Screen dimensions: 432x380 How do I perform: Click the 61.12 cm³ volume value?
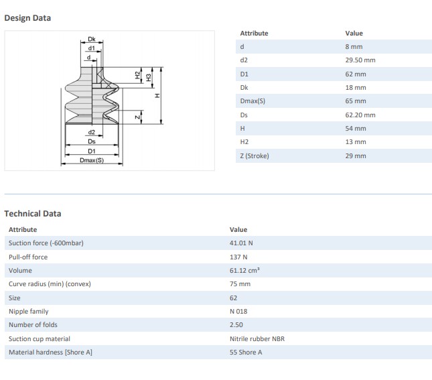coord(244,270)
